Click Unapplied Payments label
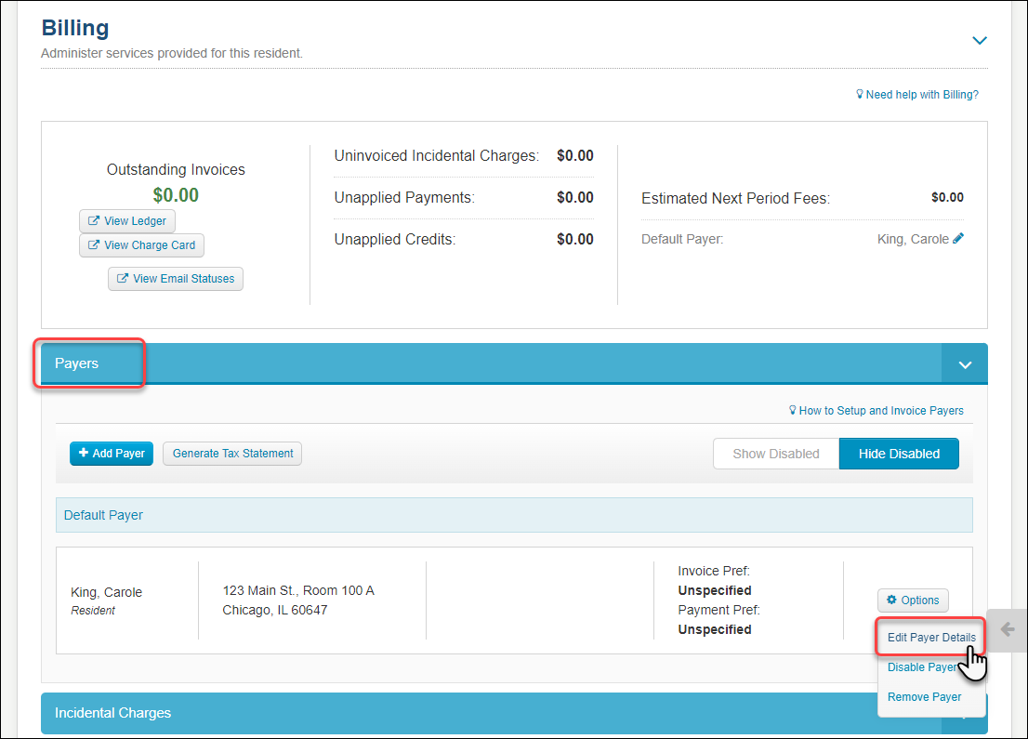Screen dimensions: 1028x739 [404, 198]
